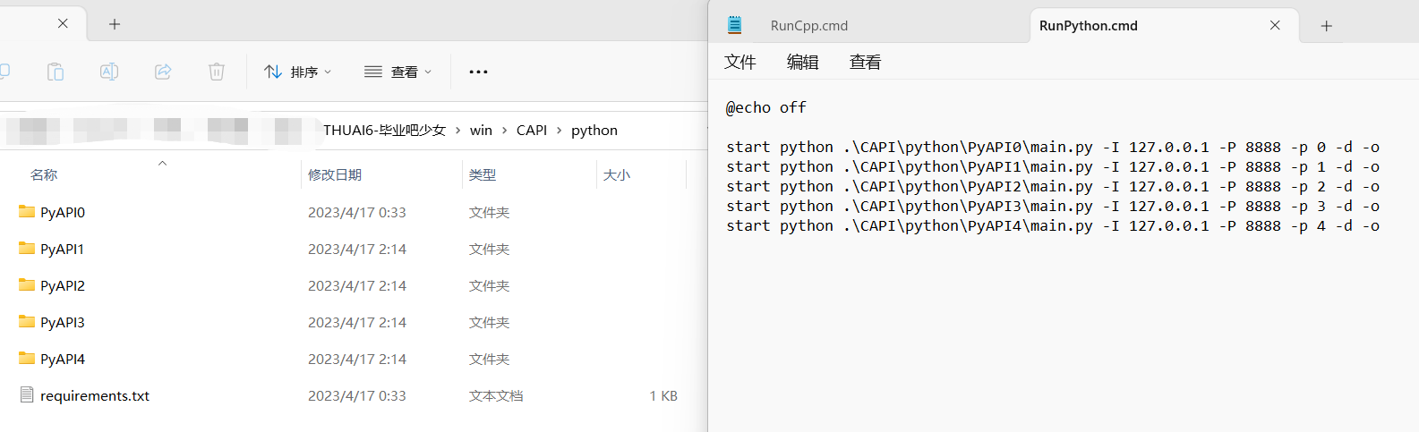Select the PyAPI0 folder icon
Screen dimensions: 1419x432
pyautogui.click(x=27, y=212)
